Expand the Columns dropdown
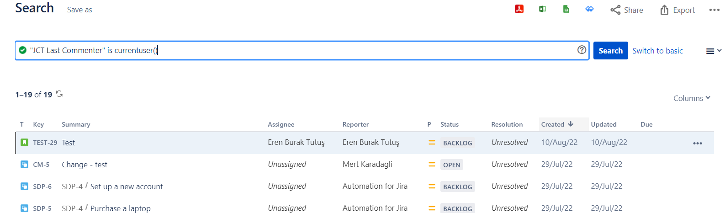725x213 pixels. (x=692, y=98)
